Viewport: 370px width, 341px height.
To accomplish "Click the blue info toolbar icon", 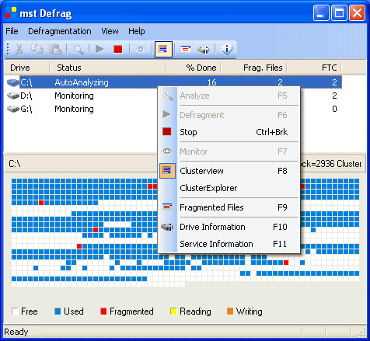I will point(227,49).
